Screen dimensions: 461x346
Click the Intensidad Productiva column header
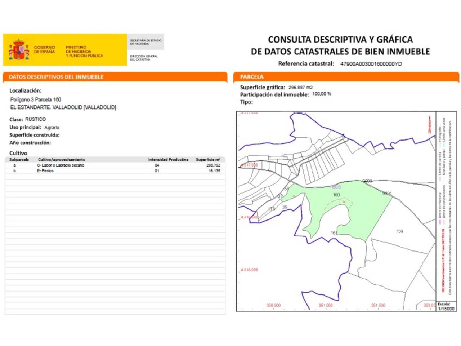pyautogui.click(x=168, y=159)
